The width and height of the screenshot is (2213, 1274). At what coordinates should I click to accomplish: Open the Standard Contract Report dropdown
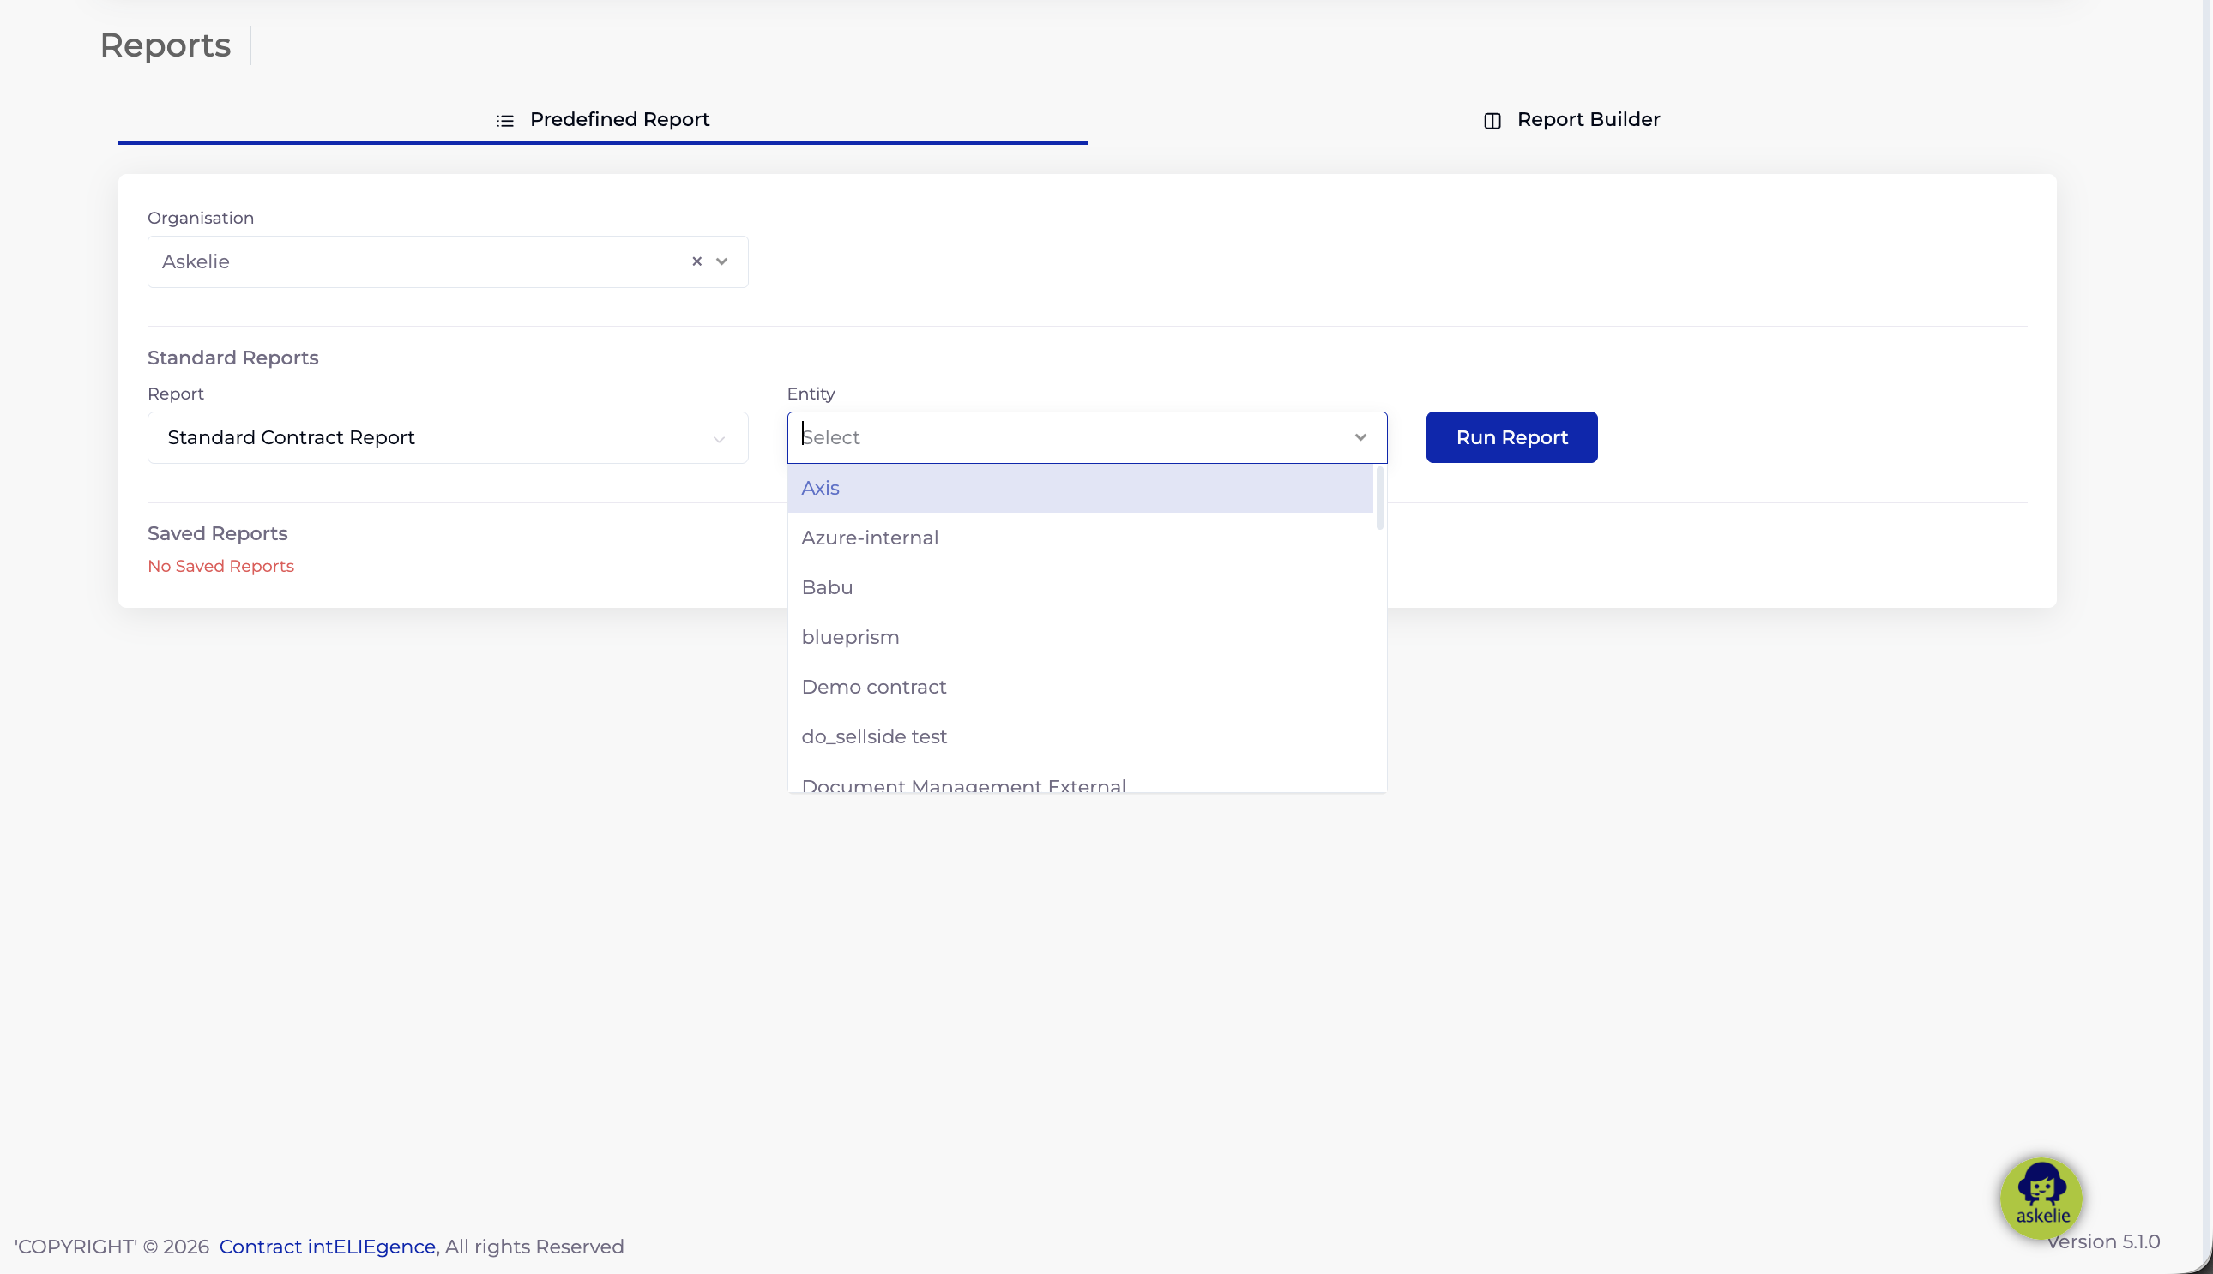pyautogui.click(x=448, y=437)
